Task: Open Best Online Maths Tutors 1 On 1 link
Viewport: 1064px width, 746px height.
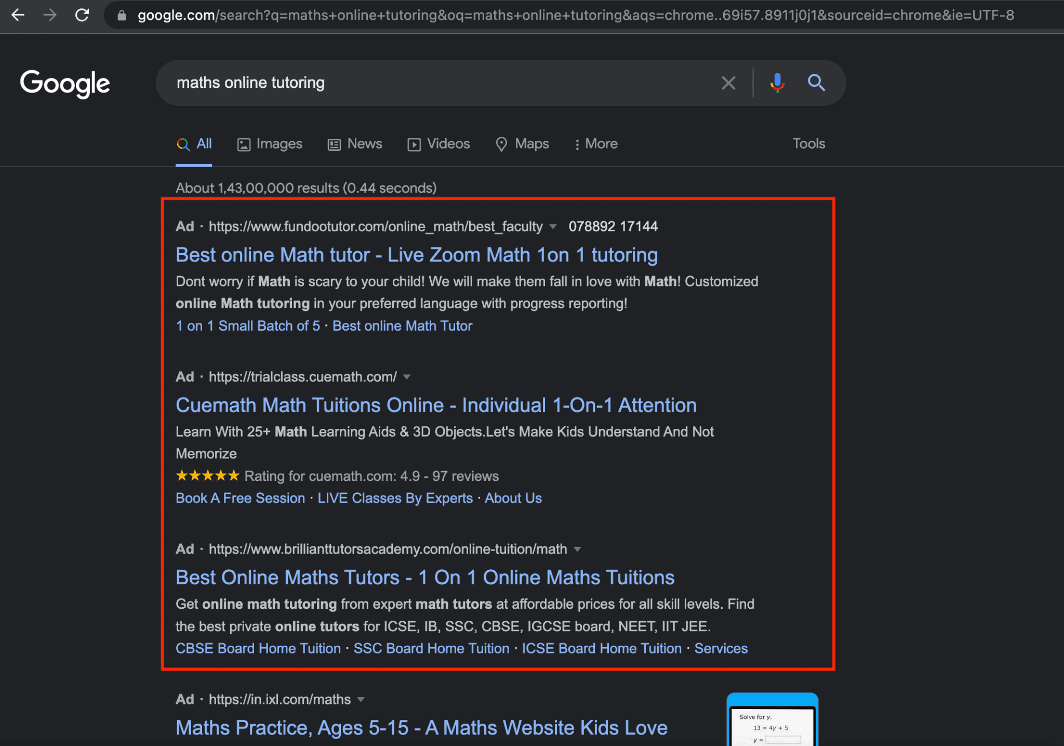Action: (x=425, y=577)
